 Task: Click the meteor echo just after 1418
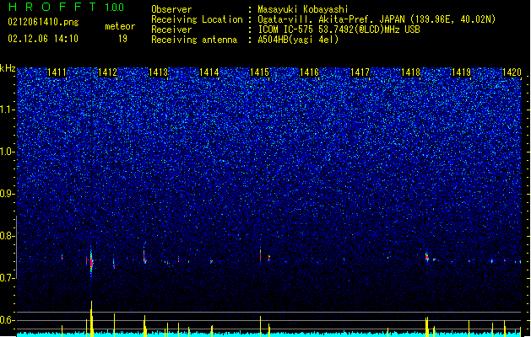point(427,257)
